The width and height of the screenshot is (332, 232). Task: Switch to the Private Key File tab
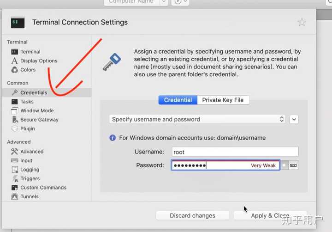[223, 100]
